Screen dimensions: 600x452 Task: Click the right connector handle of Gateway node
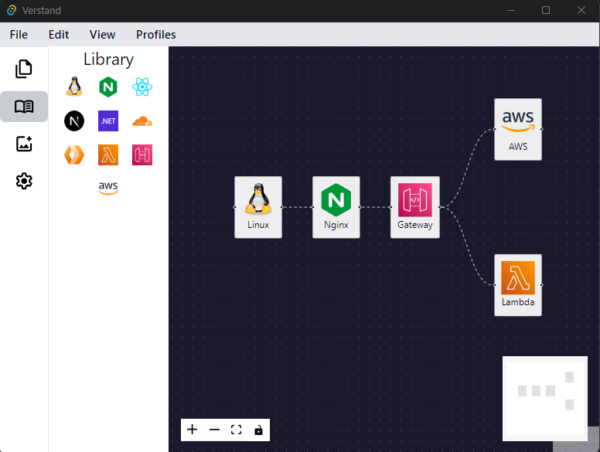pyautogui.click(x=440, y=207)
